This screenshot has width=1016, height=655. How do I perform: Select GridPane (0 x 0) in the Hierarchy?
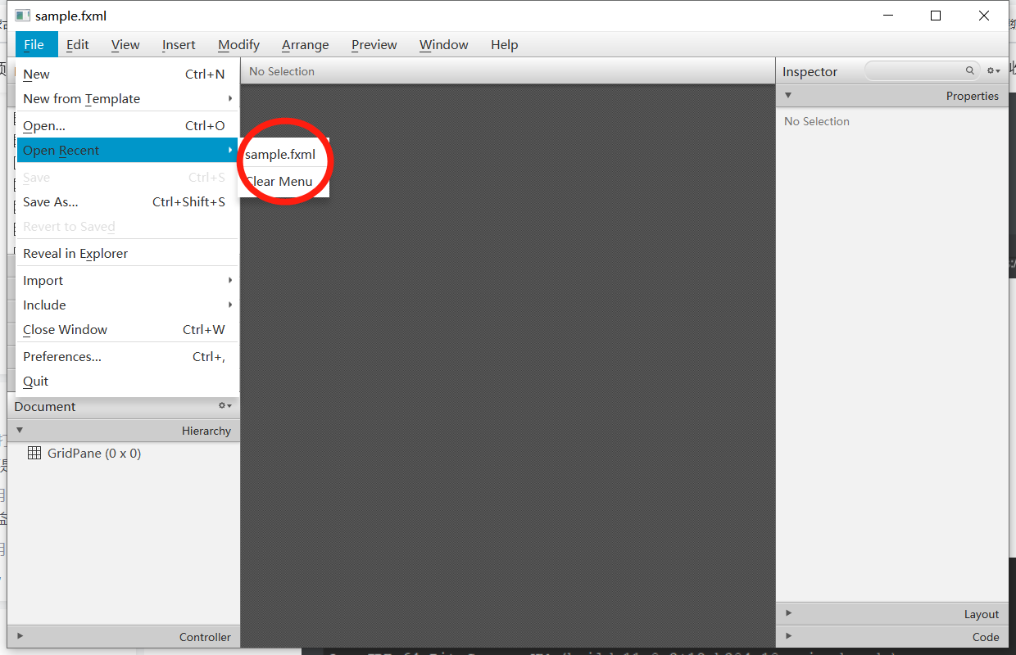[93, 453]
